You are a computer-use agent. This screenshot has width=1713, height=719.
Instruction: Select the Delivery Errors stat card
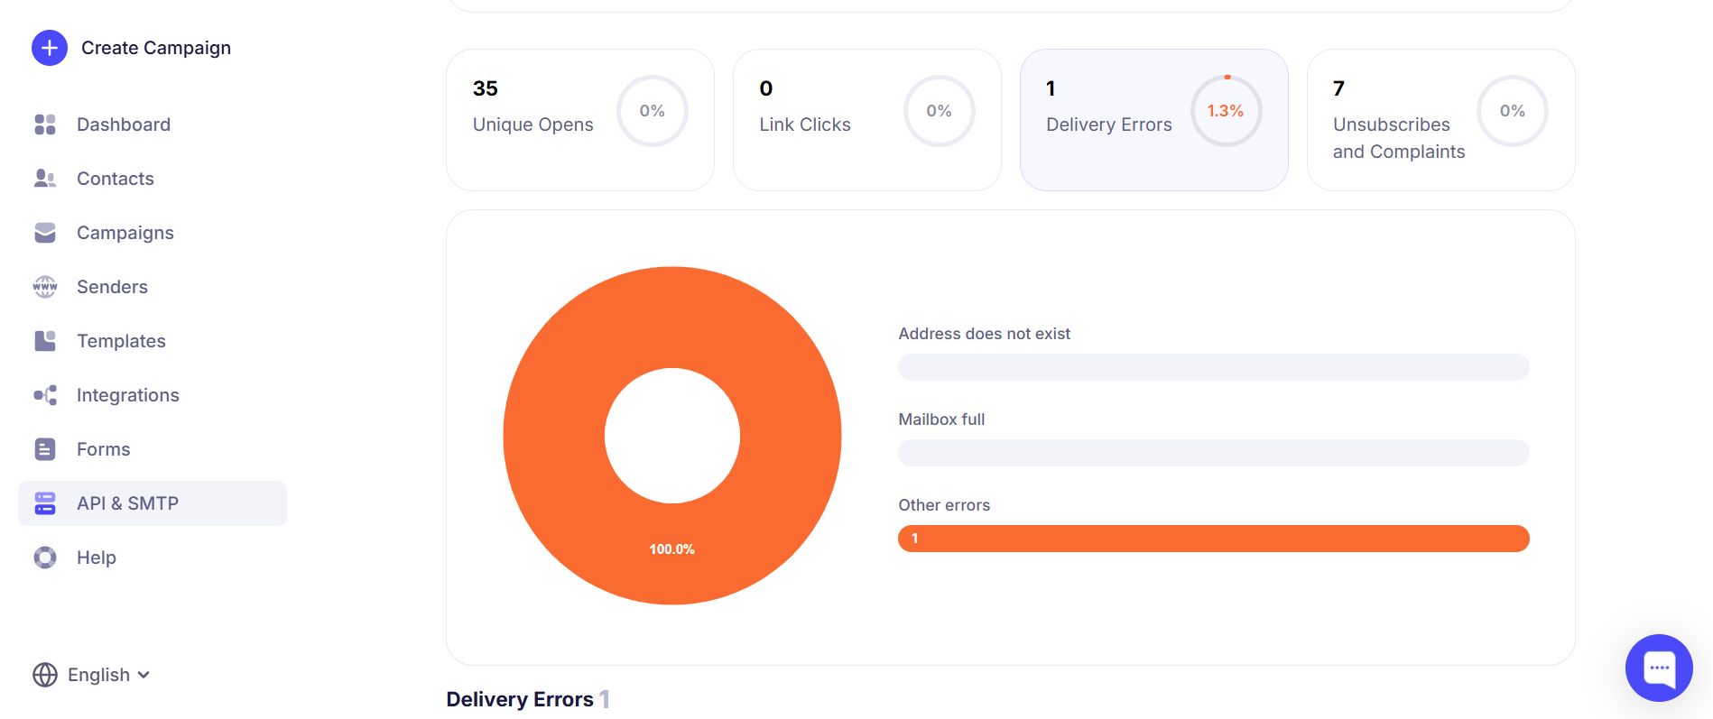pos(1153,120)
